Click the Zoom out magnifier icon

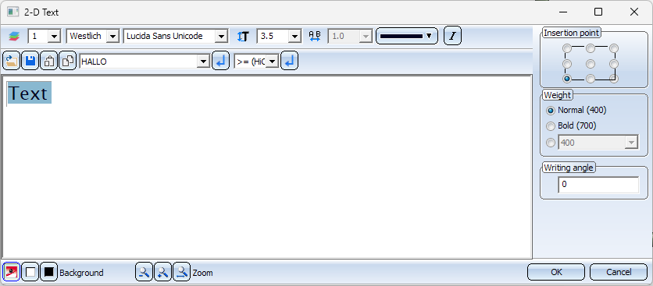144,272
